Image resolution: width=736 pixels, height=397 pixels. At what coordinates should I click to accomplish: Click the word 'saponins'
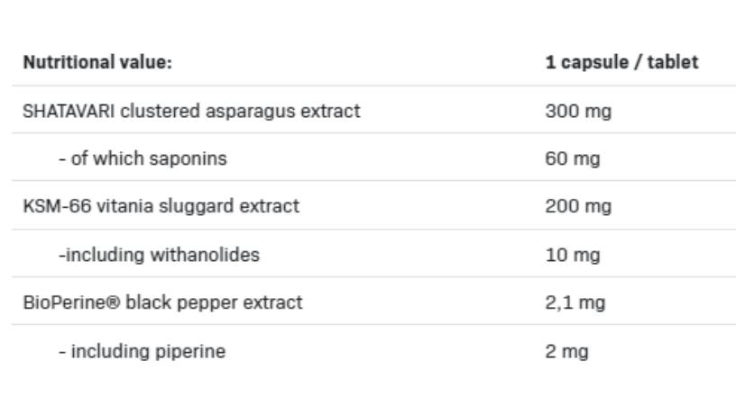point(188,158)
